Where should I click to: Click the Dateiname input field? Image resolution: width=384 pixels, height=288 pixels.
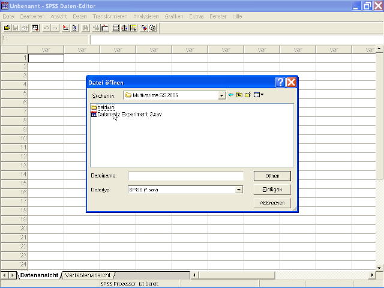(x=185, y=176)
